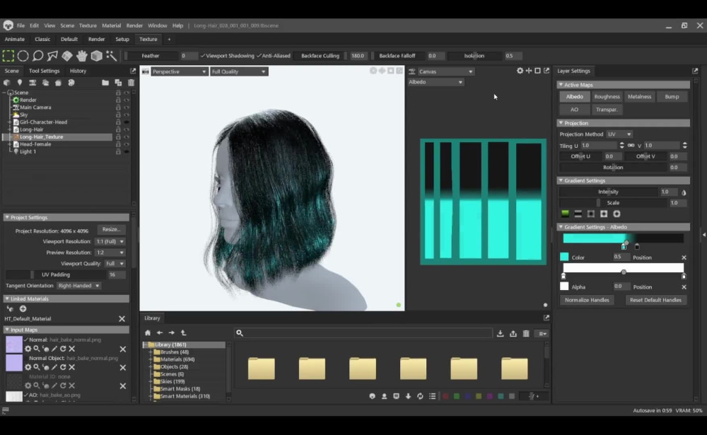Select the magic wand selection tool
Screen dimensions: 707x435
coord(111,55)
